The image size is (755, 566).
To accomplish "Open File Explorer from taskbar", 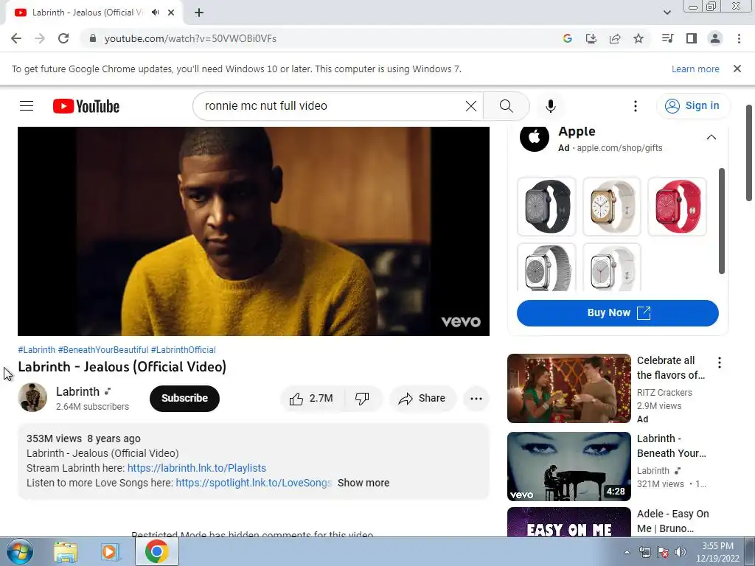I will [x=66, y=551].
